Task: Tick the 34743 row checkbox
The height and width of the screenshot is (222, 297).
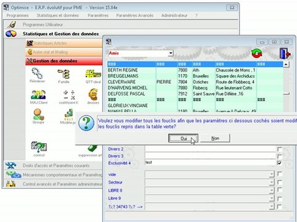Action: click(280, 207)
